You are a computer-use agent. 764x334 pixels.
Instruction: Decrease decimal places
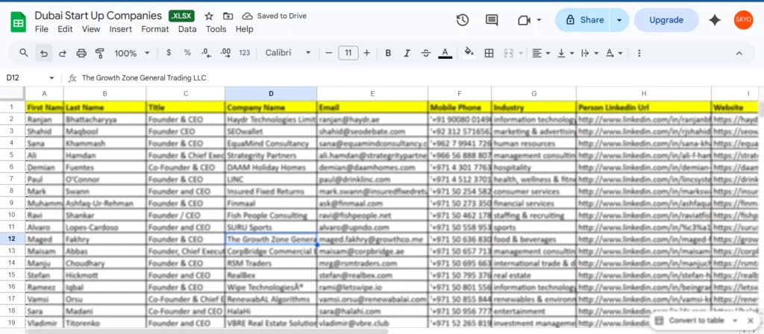(206, 53)
